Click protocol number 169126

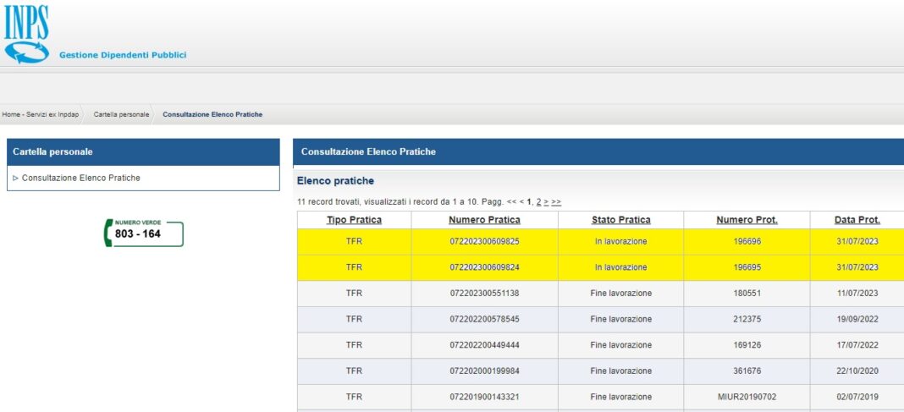coord(747,345)
